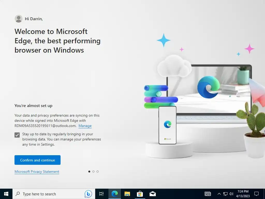This screenshot has height=199, width=265.
Task: Click the Confirm and continue button
Action: pyautogui.click(x=37, y=160)
